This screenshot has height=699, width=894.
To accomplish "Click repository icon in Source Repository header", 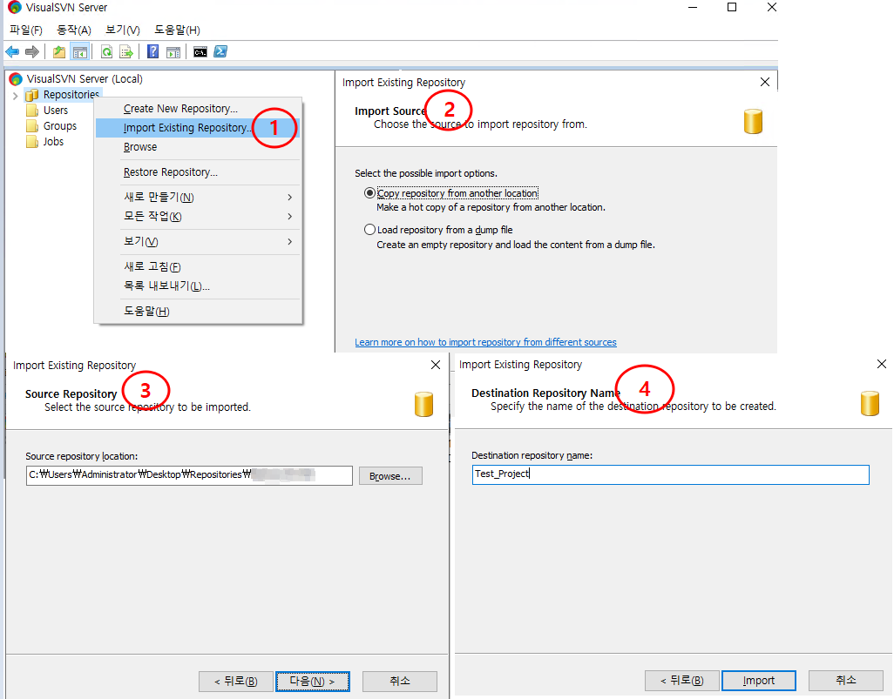I will coord(423,405).
